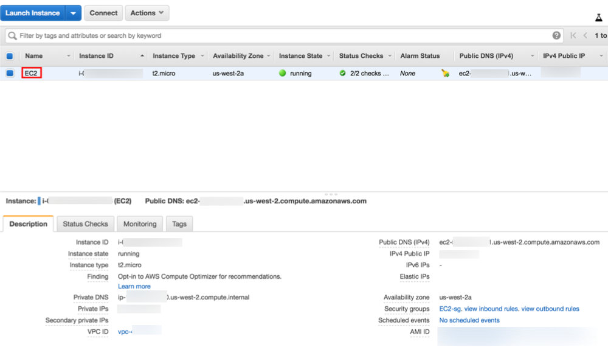The width and height of the screenshot is (608, 347).
Task: Expand the Availability Zone column dropdown
Action: coord(268,56)
